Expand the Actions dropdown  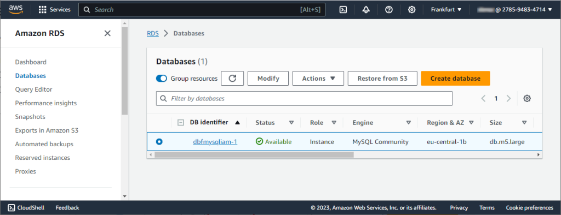318,79
